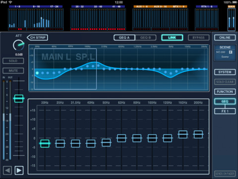
Task: Toggle the LINK button
Action: point(172,37)
